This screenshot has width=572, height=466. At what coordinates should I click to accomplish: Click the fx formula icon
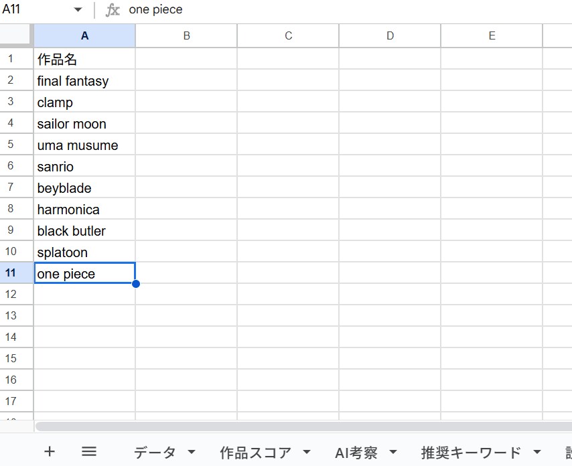pyautogui.click(x=113, y=10)
